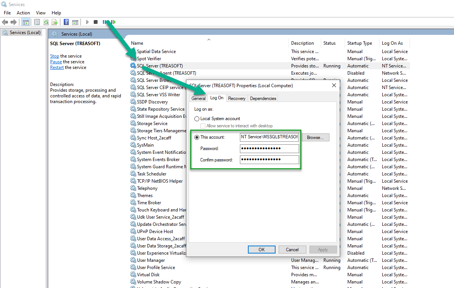Click the gear icon beside User Profile Service

(x=133, y=268)
